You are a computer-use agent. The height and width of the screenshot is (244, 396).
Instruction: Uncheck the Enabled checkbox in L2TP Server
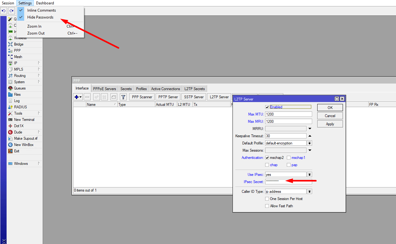[x=267, y=107]
